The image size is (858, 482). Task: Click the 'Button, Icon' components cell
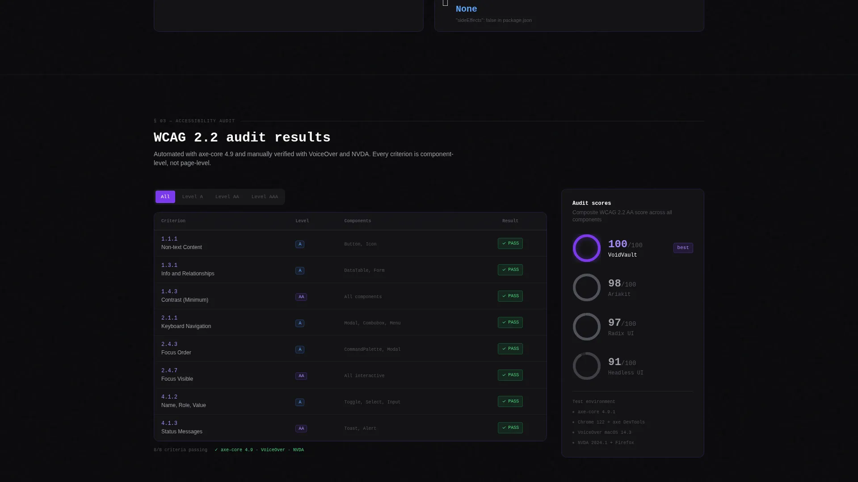click(x=360, y=245)
